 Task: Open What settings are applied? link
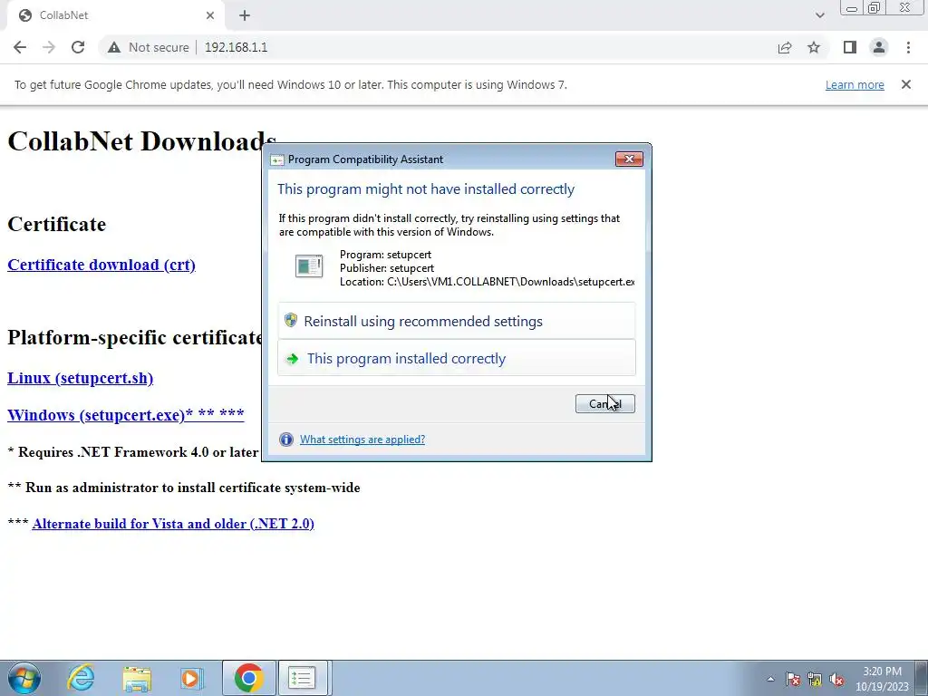point(362,440)
